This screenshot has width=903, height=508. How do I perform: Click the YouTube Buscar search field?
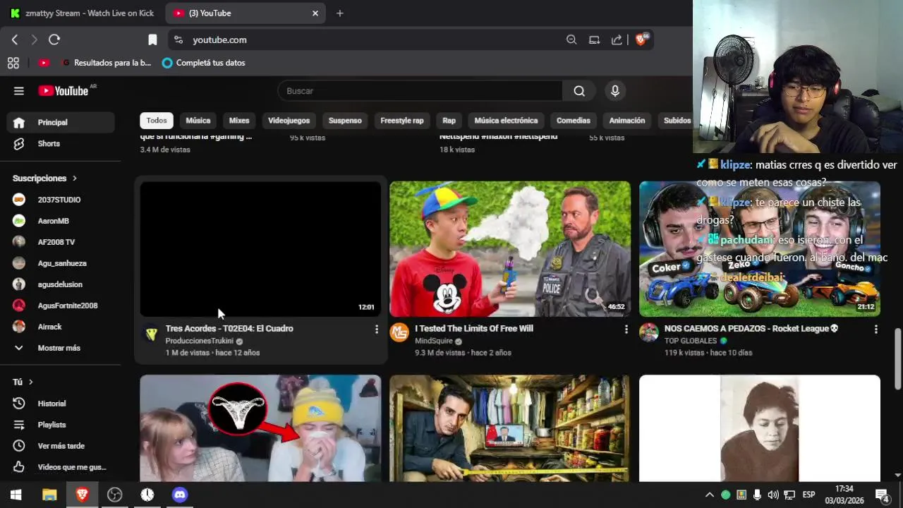[420, 91]
